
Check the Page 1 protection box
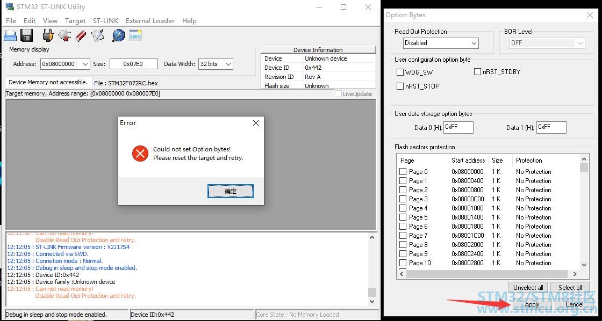(403, 181)
